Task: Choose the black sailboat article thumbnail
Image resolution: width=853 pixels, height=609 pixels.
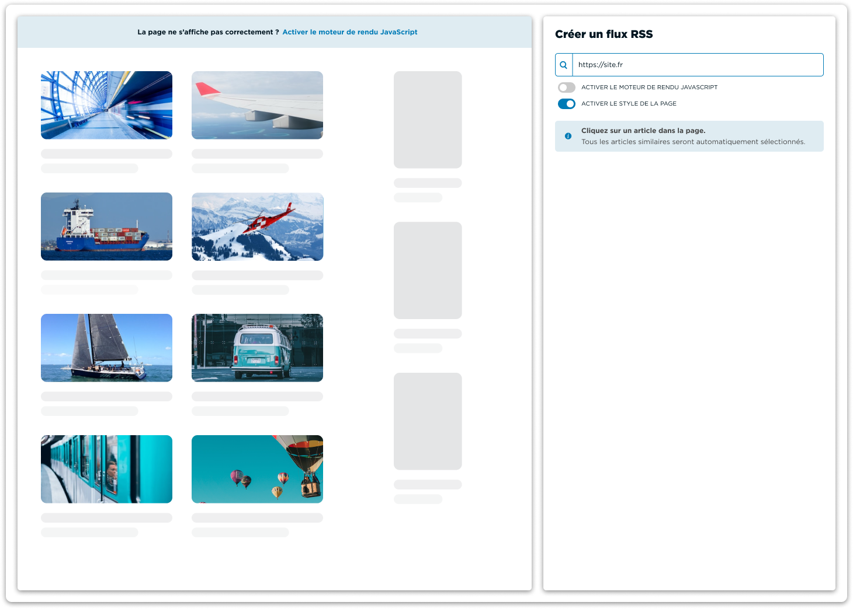Action: [x=106, y=348]
